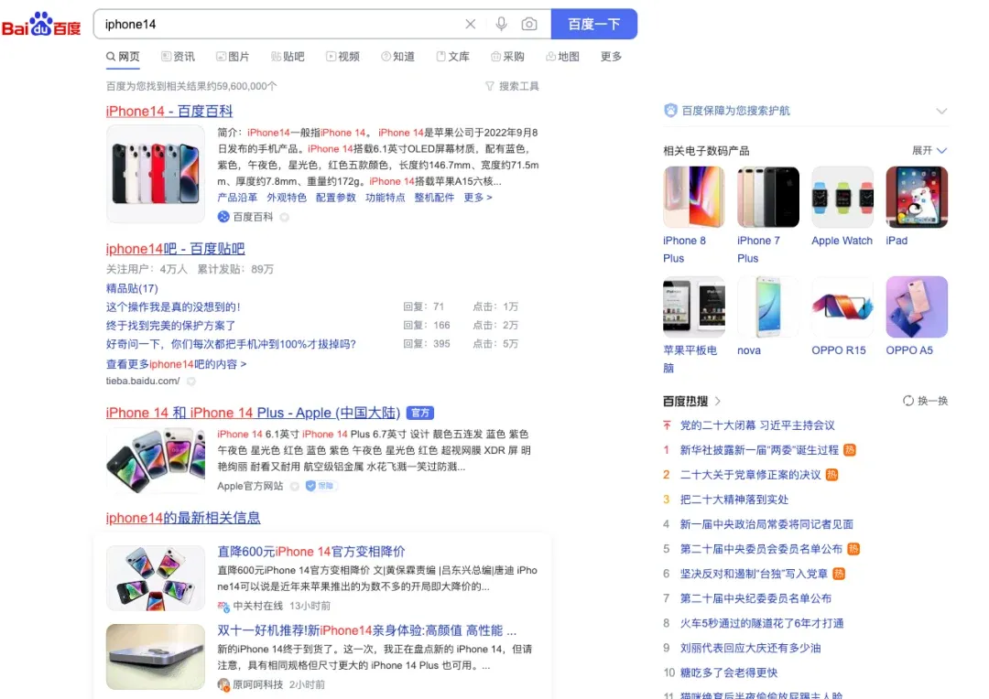989x699 pixels.
Task: Open post about charging phone to 100%
Action: (231, 344)
